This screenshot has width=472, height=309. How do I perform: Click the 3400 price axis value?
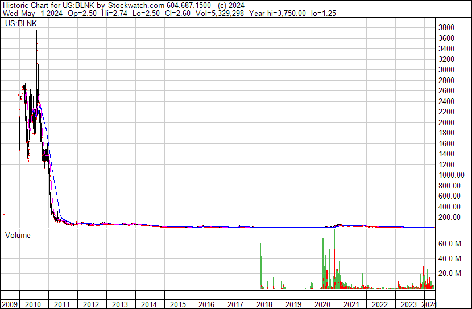[x=446, y=48]
